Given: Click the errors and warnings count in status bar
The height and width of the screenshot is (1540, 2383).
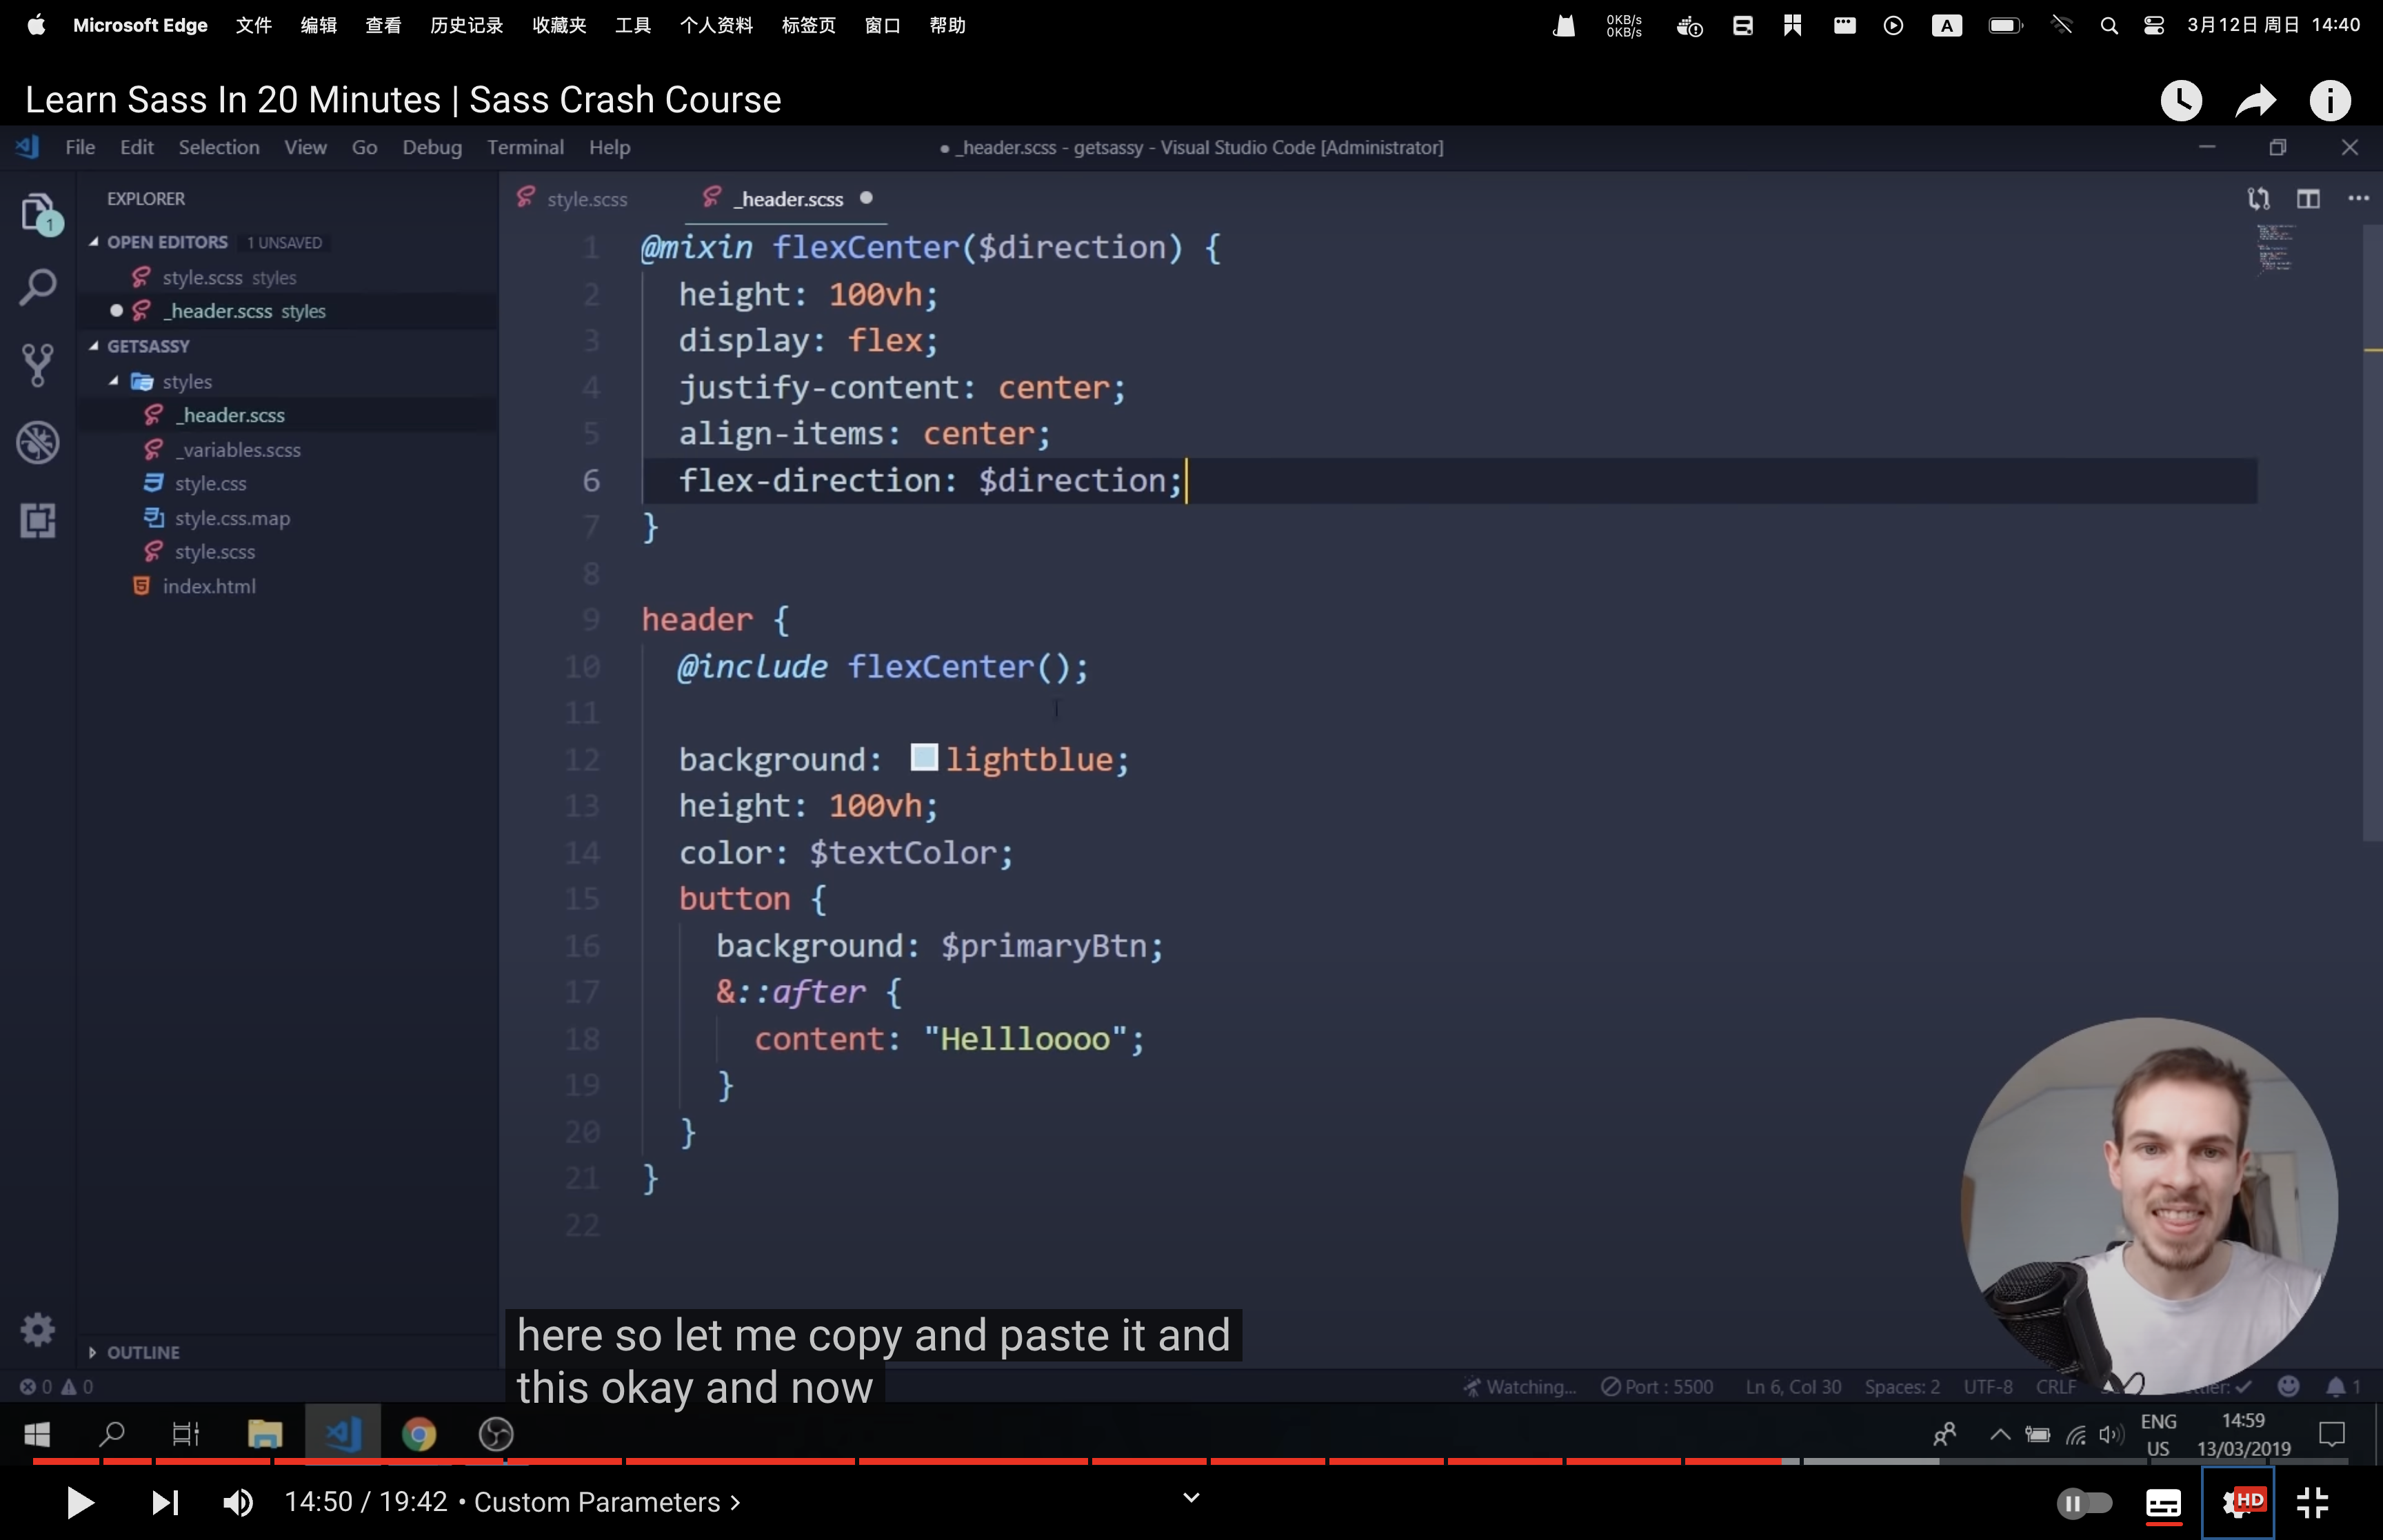Looking at the screenshot, I should coord(57,1387).
